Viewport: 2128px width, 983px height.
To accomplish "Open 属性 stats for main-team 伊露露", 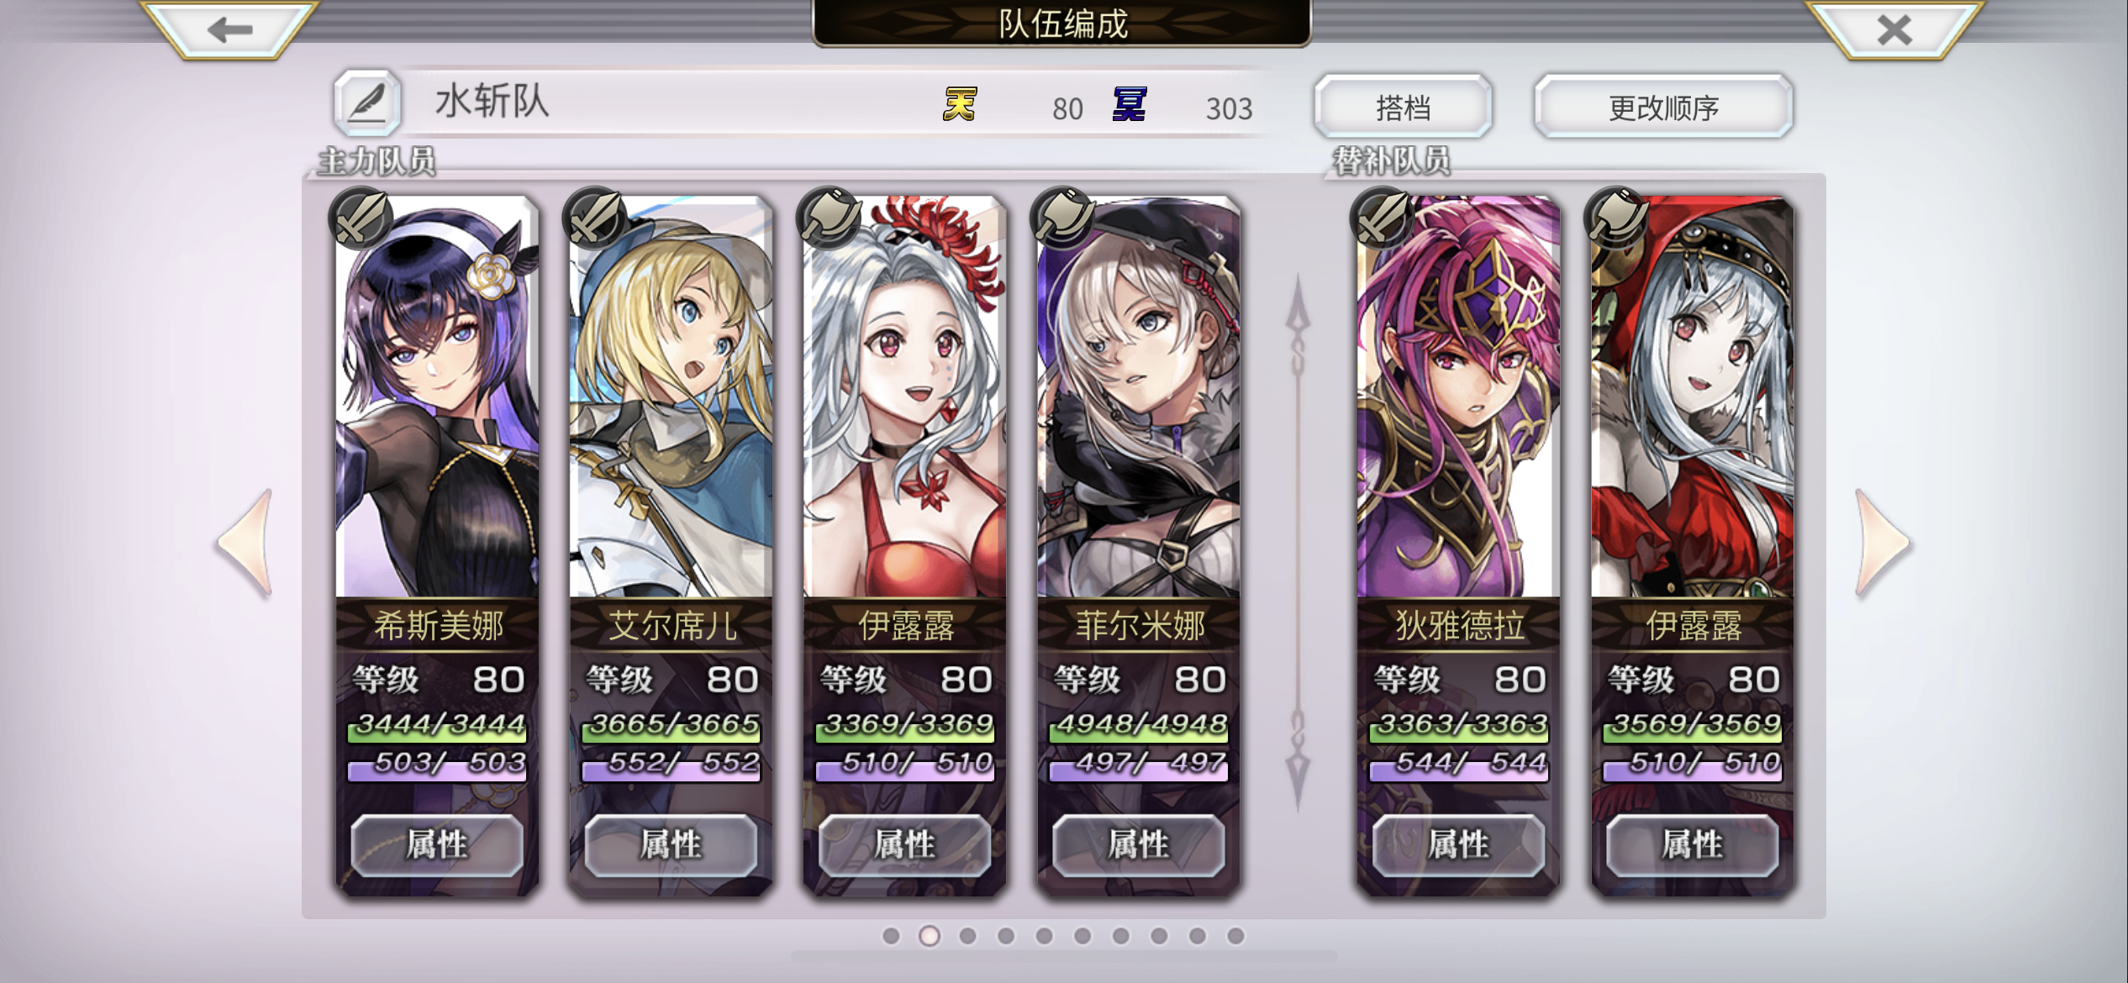I will [904, 844].
